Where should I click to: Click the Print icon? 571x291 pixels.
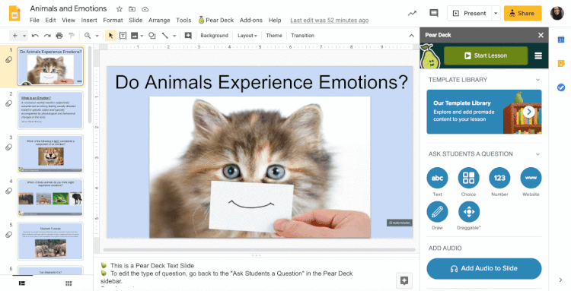(59, 36)
